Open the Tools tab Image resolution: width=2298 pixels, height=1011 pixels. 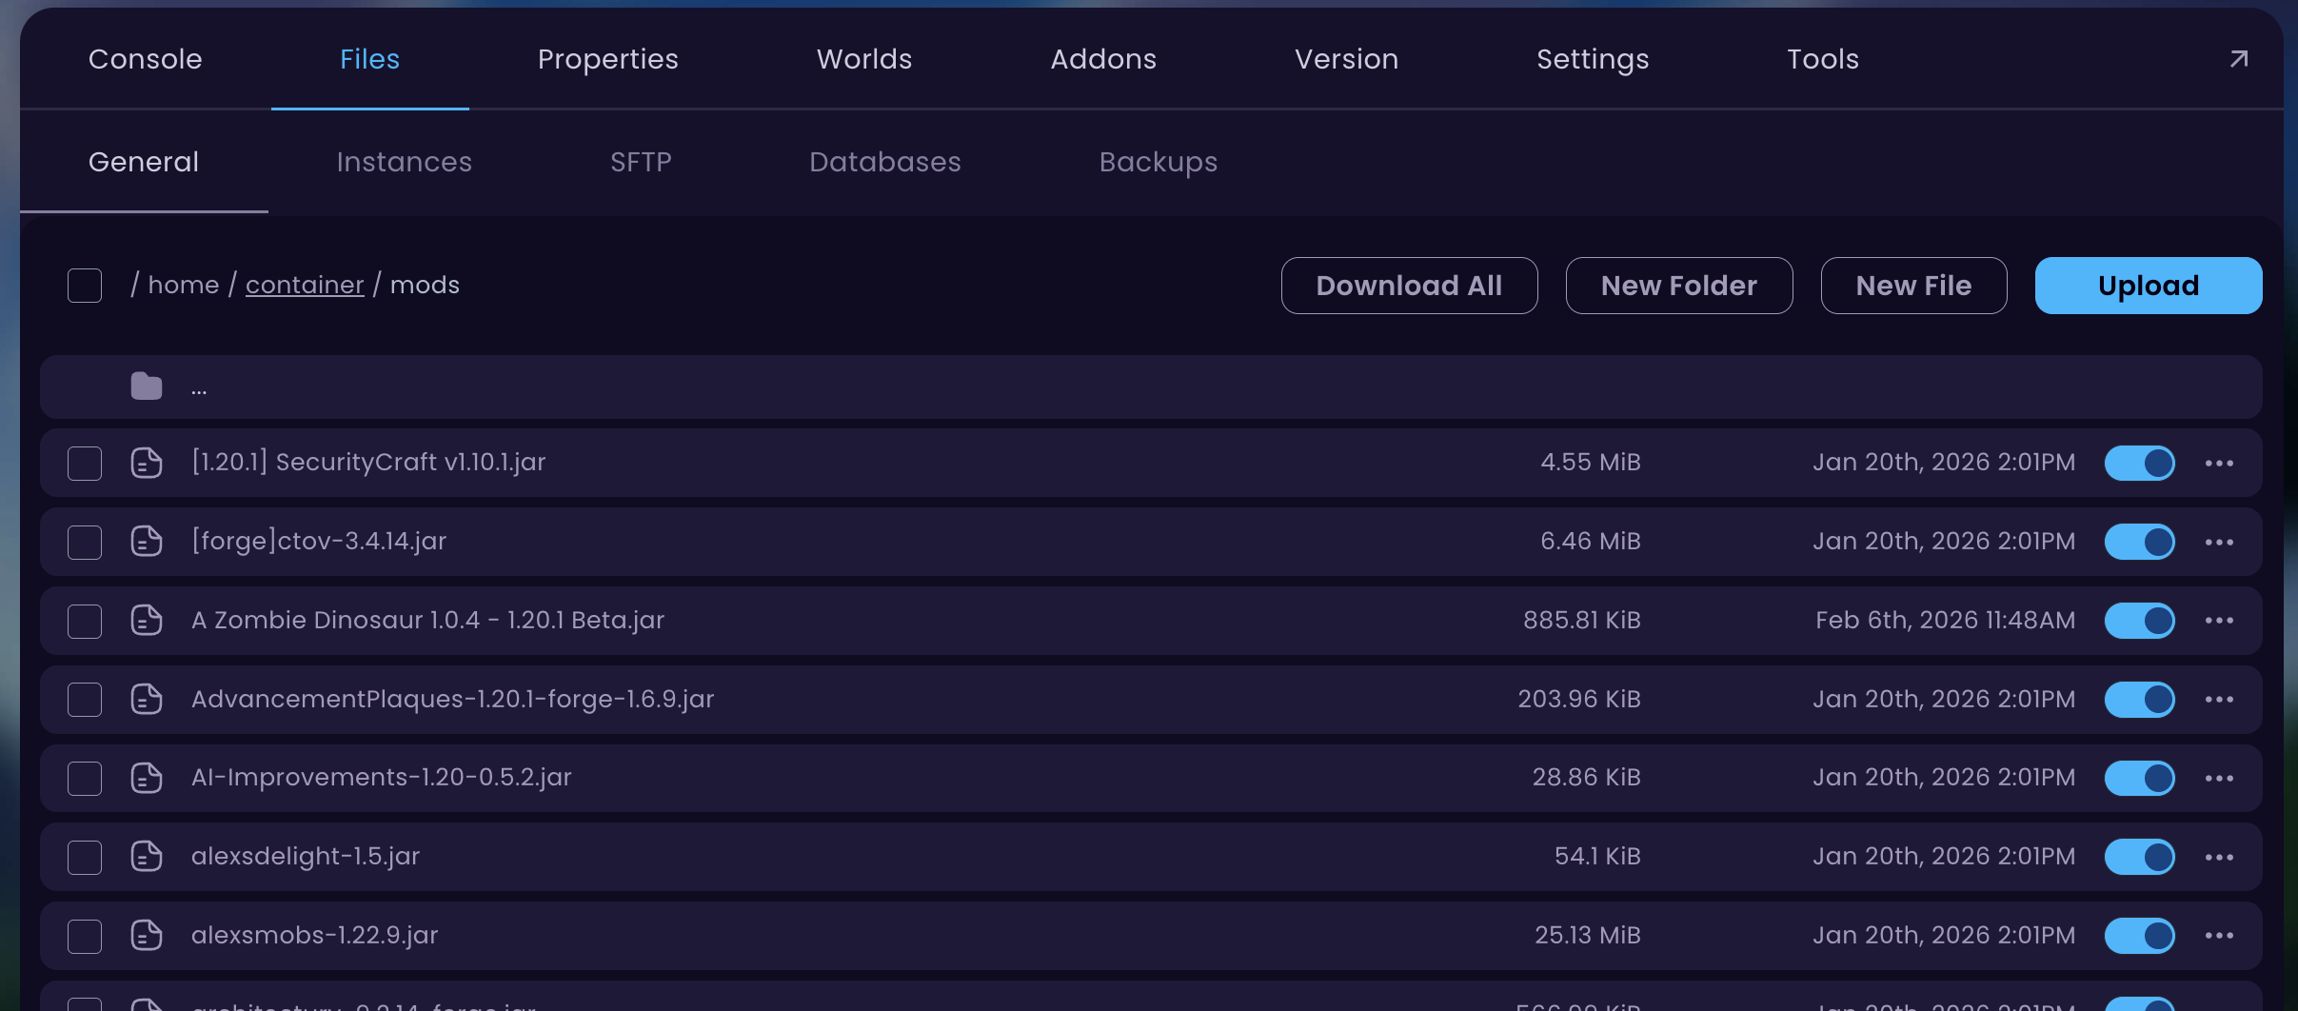pyautogui.click(x=1823, y=59)
